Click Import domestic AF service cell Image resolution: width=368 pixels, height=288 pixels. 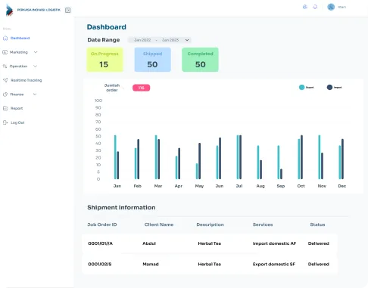(274, 243)
